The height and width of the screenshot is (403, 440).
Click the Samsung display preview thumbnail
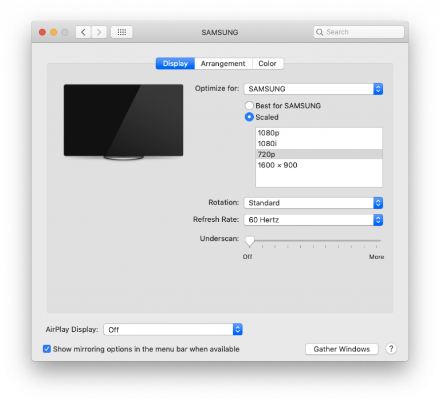pyautogui.click(x=124, y=122)
